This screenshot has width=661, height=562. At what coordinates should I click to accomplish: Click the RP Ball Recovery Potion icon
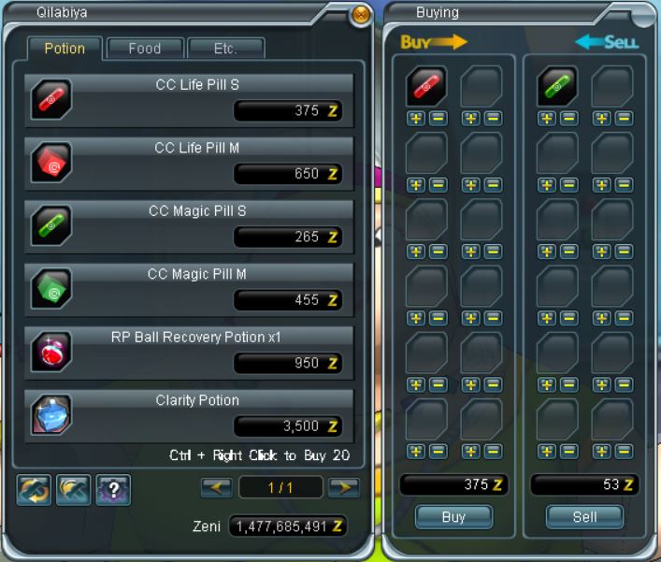[x=51, y=352]
